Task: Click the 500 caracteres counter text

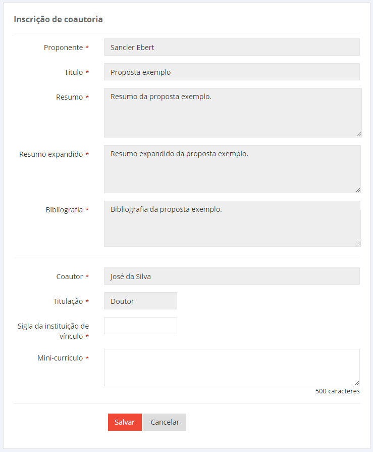Action: (337, 391)
